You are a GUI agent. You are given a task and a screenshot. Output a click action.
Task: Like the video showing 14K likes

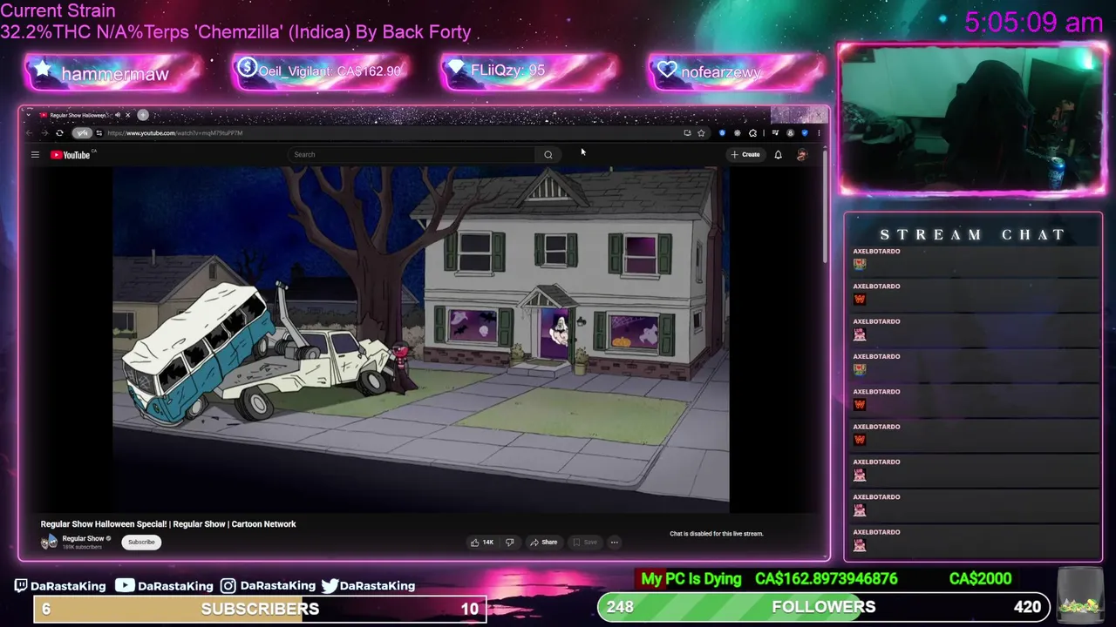[x=482, y=542]
